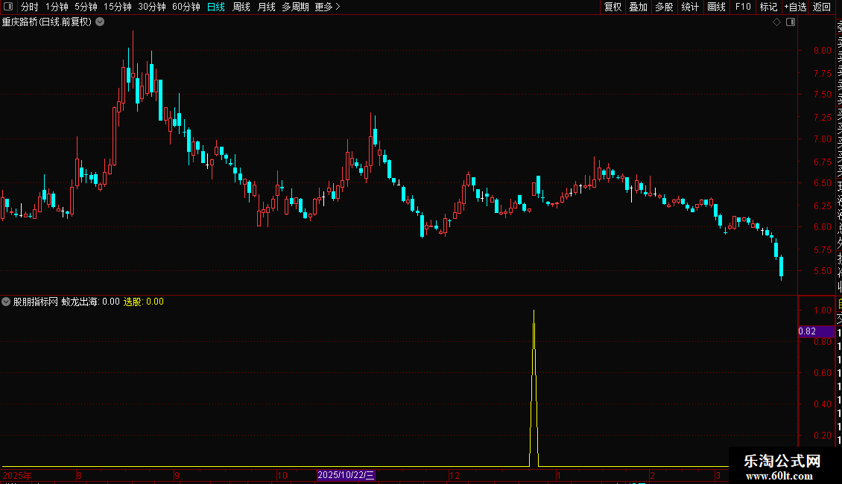Activate the 画线 drawing tools button

[x=716, y=7]
